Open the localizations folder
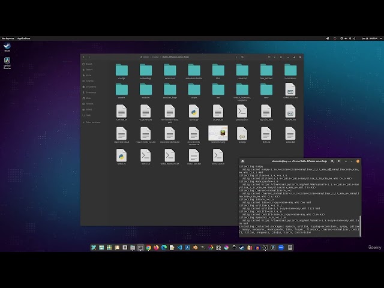384x288 pixels. click(290, 70)
